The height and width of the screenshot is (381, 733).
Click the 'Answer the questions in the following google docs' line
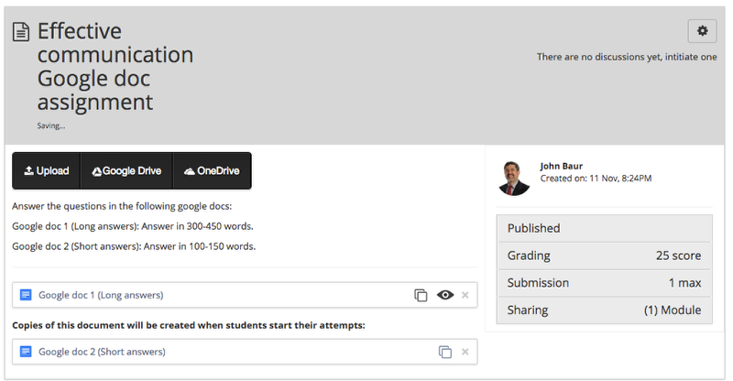pyautogui.click(x=122, y=206)
